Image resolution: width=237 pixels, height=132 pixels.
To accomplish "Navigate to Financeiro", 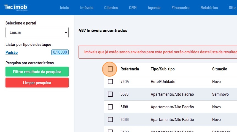I will [x=180, y=8].
